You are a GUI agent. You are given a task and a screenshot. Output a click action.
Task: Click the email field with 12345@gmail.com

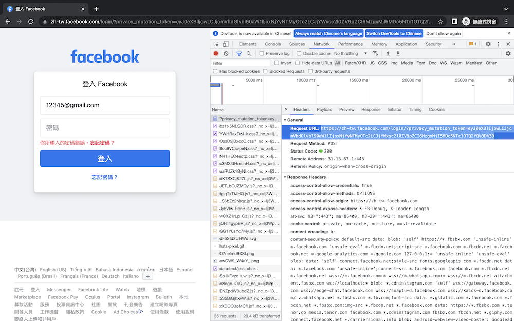coord(105,105)
